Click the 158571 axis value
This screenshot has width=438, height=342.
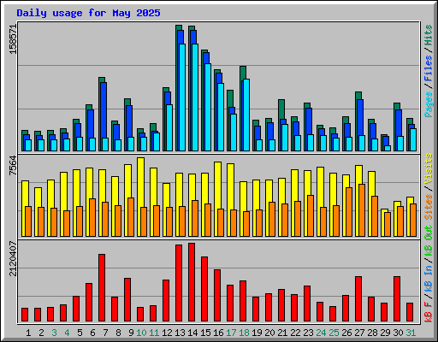[14, 39]
